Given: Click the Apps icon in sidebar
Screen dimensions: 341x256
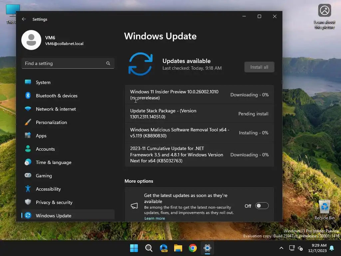Looking at the screenshot, I should [28, 135].
